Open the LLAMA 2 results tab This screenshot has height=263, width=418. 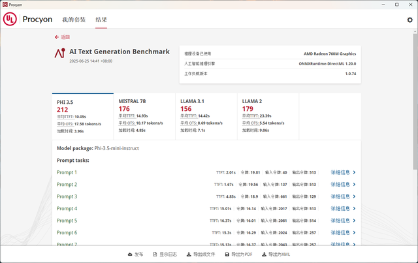click(268, 114)
